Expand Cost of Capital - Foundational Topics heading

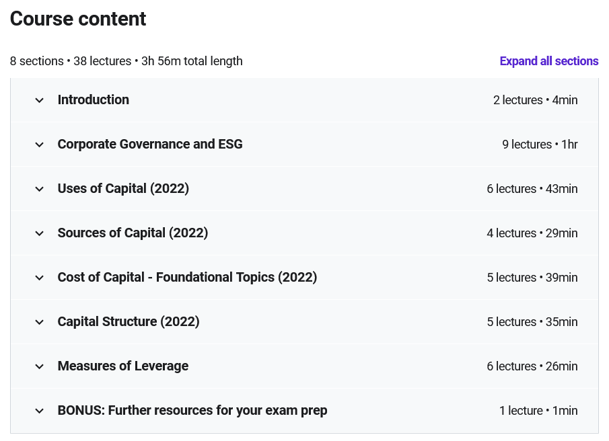click(x=187, y=278)
